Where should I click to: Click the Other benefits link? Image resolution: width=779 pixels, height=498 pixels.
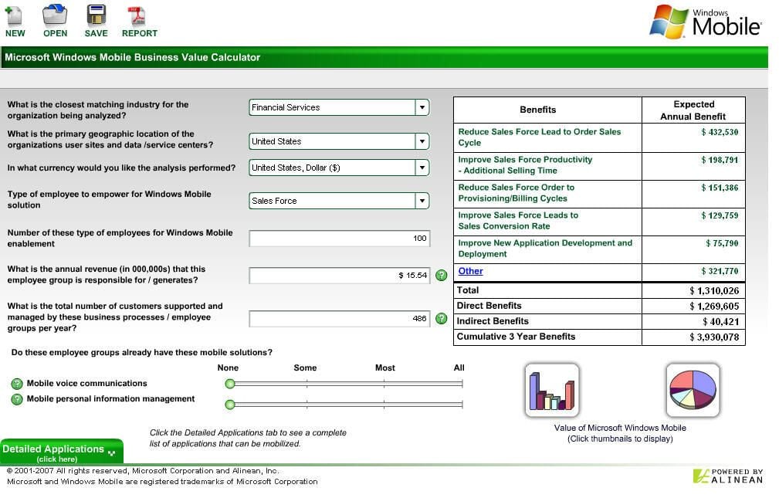pyautogui.click(x=470, y=271)
